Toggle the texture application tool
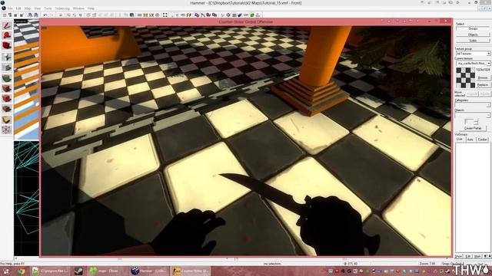The image size is (492, 276). click(7, 77)
